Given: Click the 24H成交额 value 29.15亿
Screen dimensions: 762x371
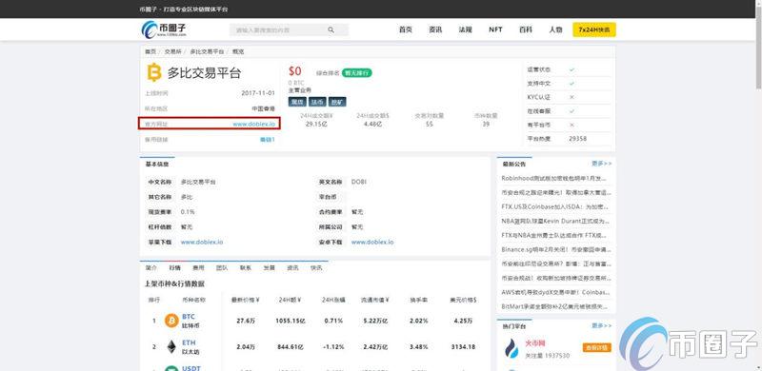Looking at the screenshot, I should (x=316, y=125).
